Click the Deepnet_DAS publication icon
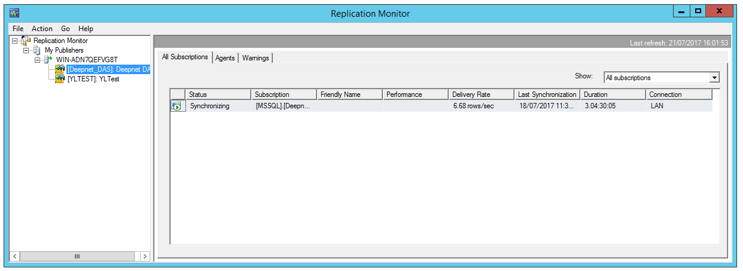 (x=60, y=69)
